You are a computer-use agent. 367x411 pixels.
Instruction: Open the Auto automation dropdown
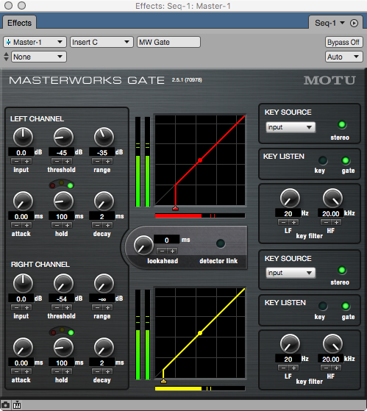pyautogui.click(x=344, y=57)
